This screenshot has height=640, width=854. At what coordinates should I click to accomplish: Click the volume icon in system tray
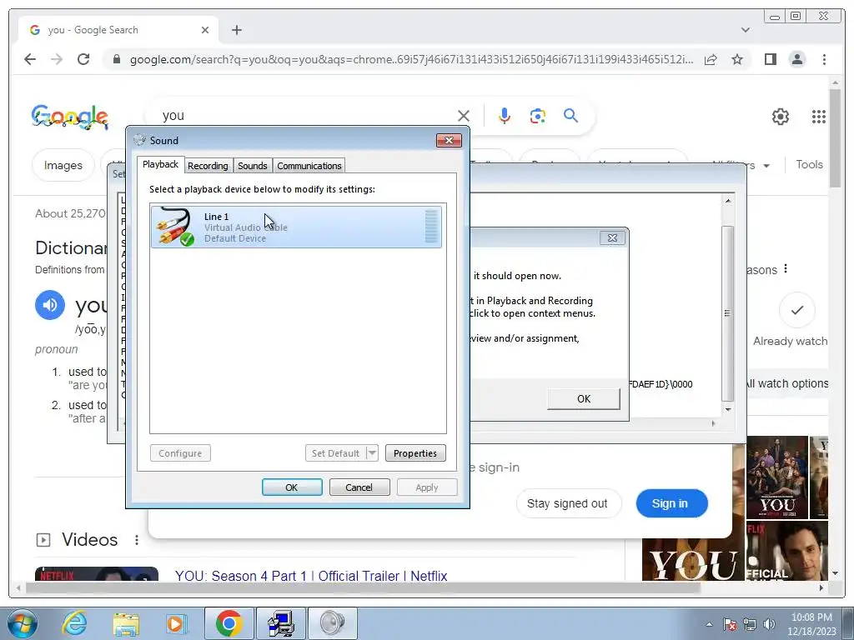click(x=769, y=624)
